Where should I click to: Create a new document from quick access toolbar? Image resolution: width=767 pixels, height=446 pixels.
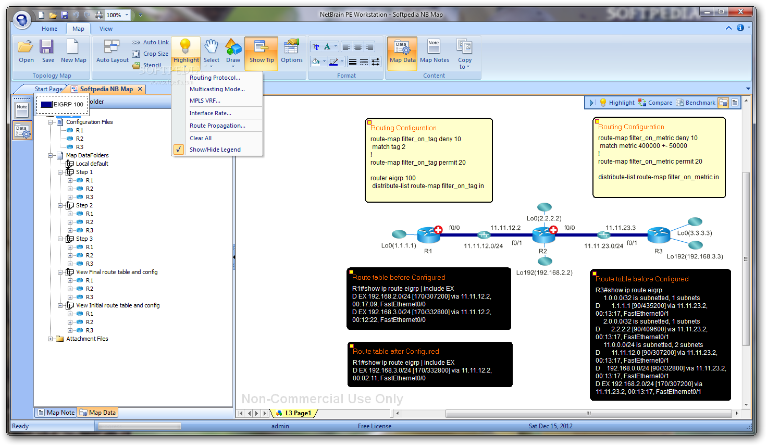[41, 15]
